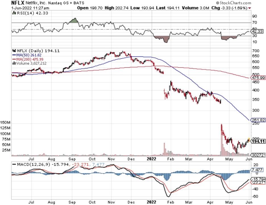266x205 pixels.
Task: Click the MA(200) 475.99 legend entry
Action: point(28,59)
